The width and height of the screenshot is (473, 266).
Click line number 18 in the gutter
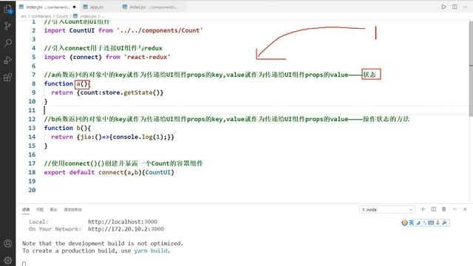click(x=32, y=172)
